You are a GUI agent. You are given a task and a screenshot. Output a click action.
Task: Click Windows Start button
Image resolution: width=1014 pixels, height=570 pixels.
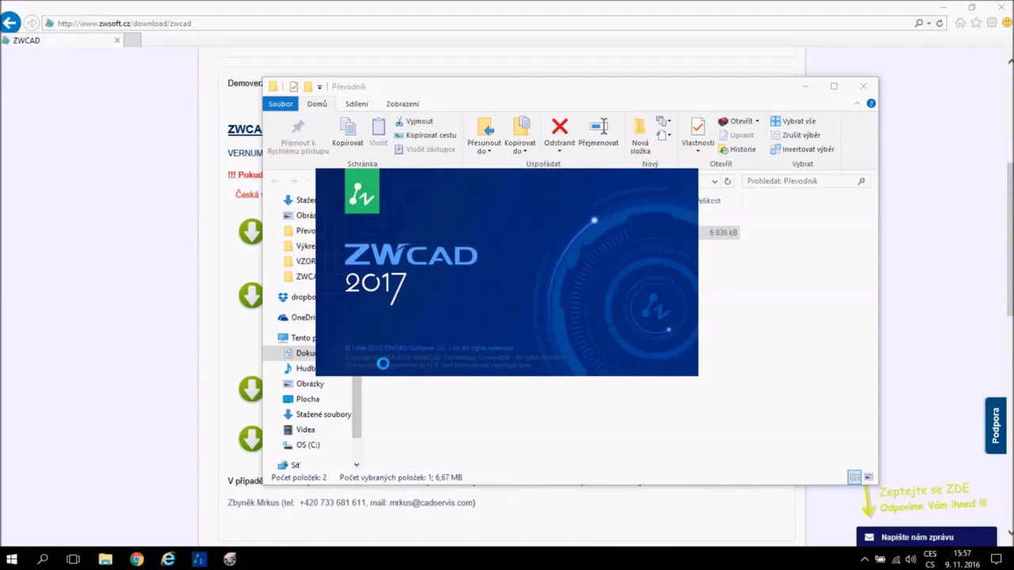(x=12, y=559)
